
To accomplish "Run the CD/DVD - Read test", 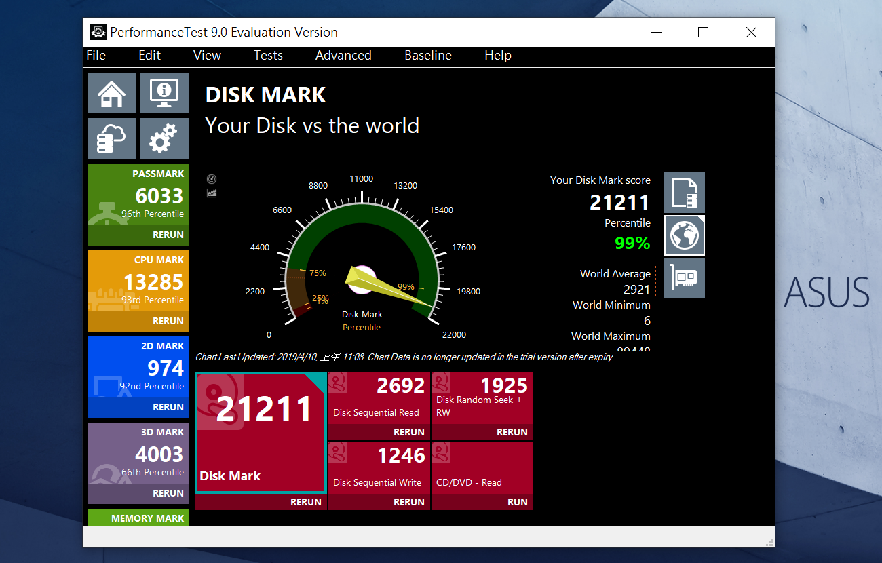I will coord(518,502).
